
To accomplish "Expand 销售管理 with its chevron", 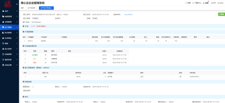I will (17, 17).
